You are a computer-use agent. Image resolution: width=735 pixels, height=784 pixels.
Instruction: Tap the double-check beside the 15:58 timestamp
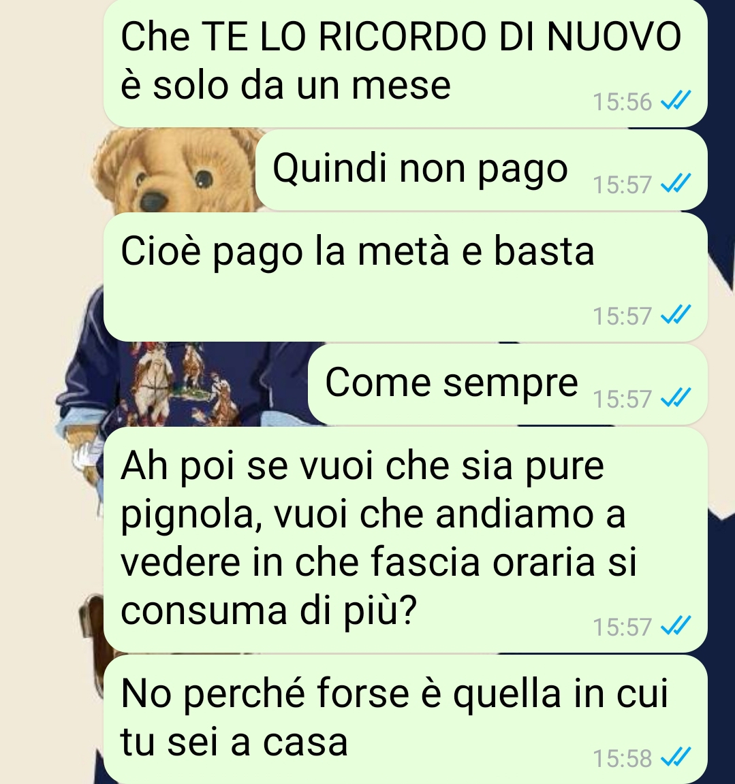pos(676,757)
